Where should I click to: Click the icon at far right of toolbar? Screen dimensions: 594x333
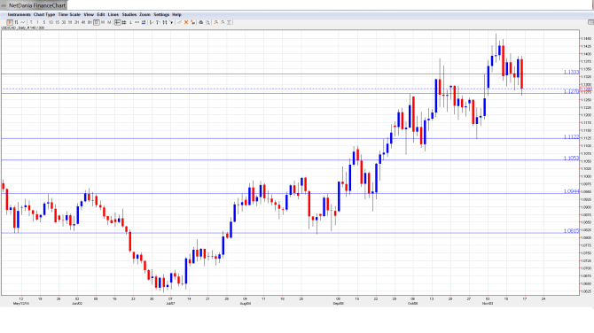tap(590, 22)
